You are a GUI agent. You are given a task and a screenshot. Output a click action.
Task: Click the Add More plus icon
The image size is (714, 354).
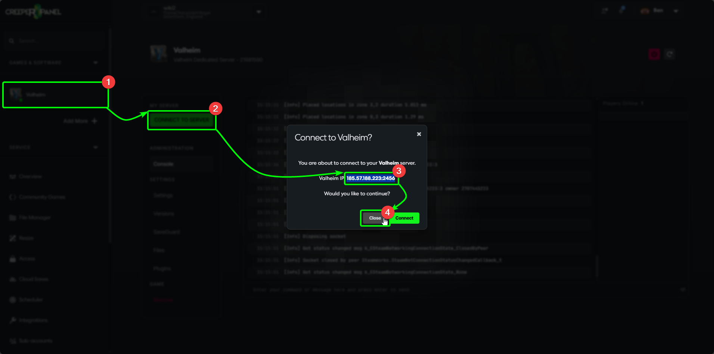point(94,121)
